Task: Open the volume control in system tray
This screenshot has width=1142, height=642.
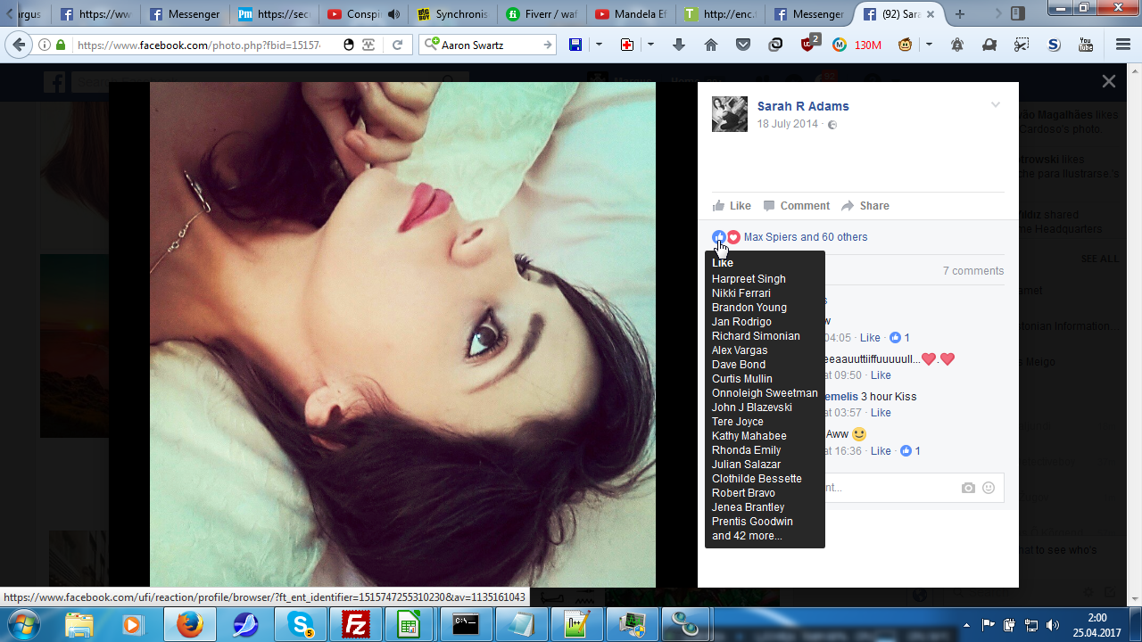Action: pos(1053,625)
